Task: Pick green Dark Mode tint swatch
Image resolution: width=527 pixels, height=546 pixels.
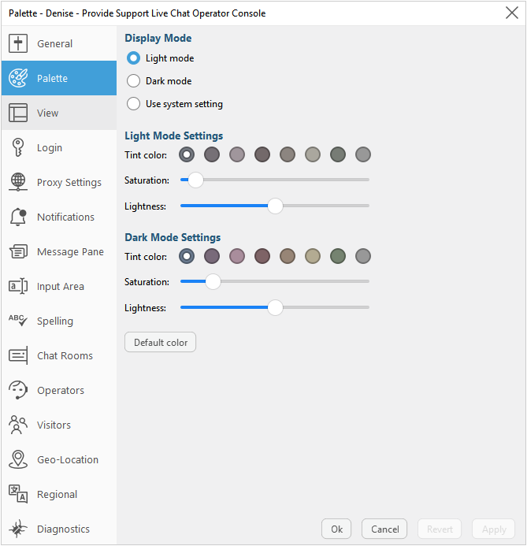Action: 338,256
